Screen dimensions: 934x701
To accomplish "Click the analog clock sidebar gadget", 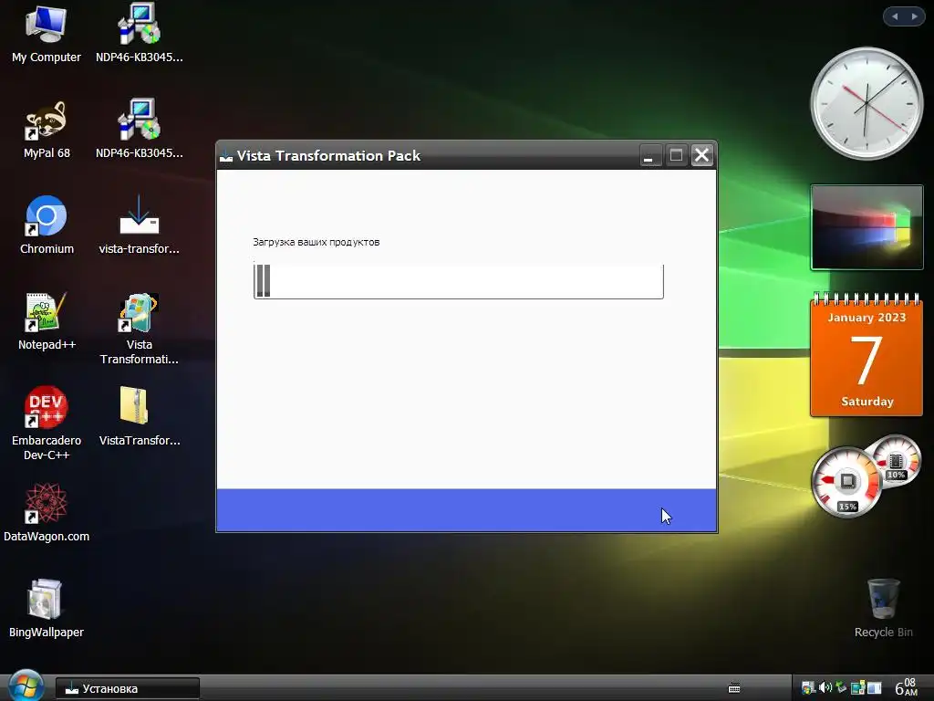I will pyautogui.click(x=867, y=104).
